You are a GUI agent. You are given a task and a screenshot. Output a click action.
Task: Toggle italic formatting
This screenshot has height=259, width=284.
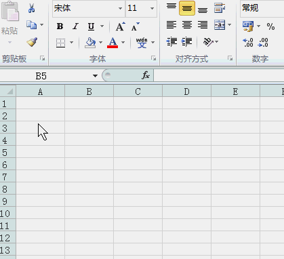(x=75, y=26)
